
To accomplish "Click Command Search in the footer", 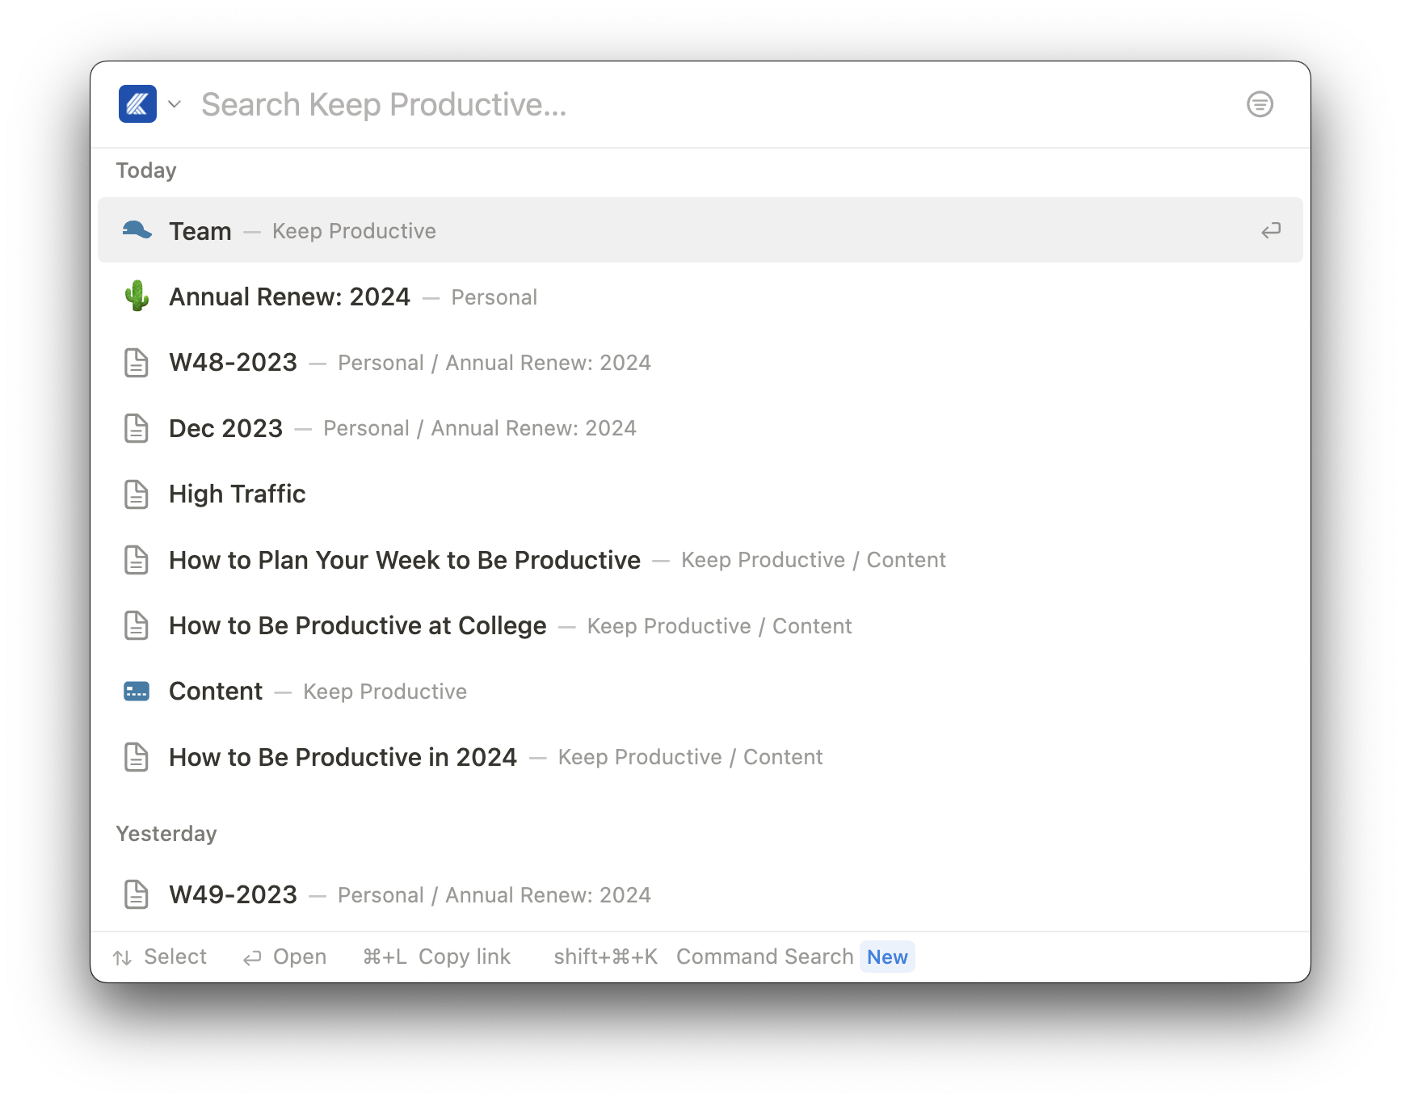I will [764, 957].
